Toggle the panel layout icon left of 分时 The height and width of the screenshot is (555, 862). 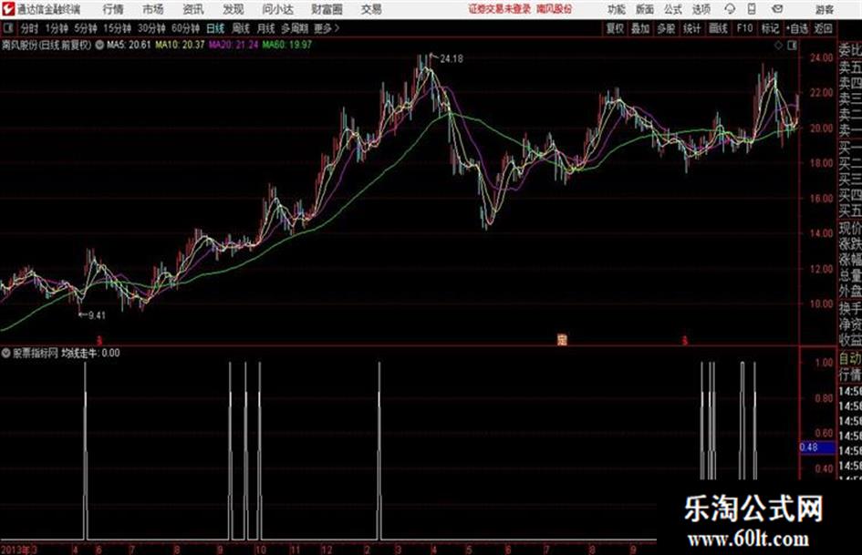pyautogui.click(x=7, y=28)
